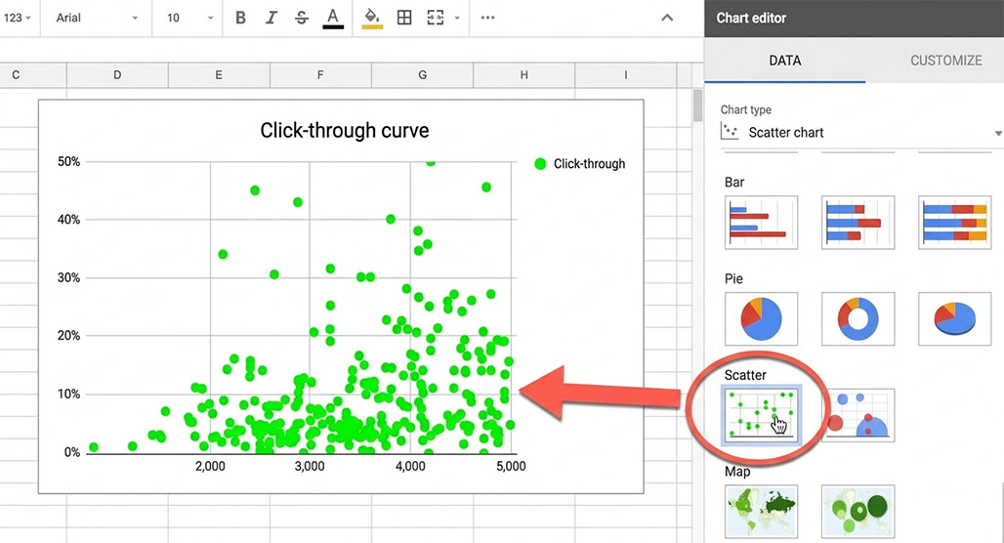Click the 3,000 horizontal axis label
The width and height of the screenshot is (1004, 543).
pyautogui.click(x=310, y=466)
